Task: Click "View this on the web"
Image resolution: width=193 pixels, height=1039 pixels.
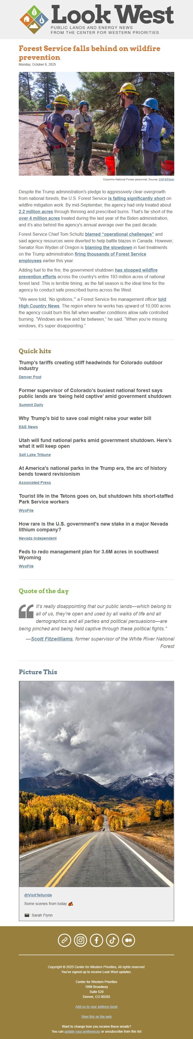Action: click(96, 1017)
